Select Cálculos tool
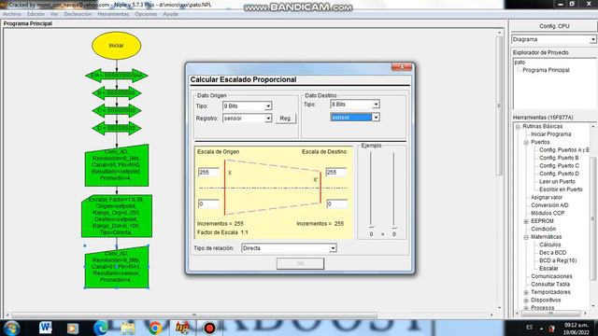Image resolution: width=598 pixels, height=336 pixels. 550,245
